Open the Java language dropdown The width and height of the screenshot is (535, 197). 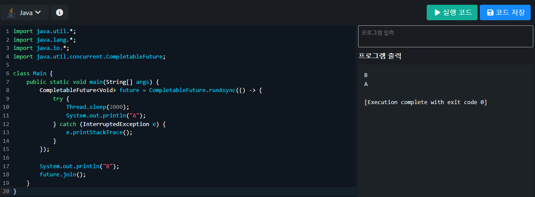[x=25, y=12]
